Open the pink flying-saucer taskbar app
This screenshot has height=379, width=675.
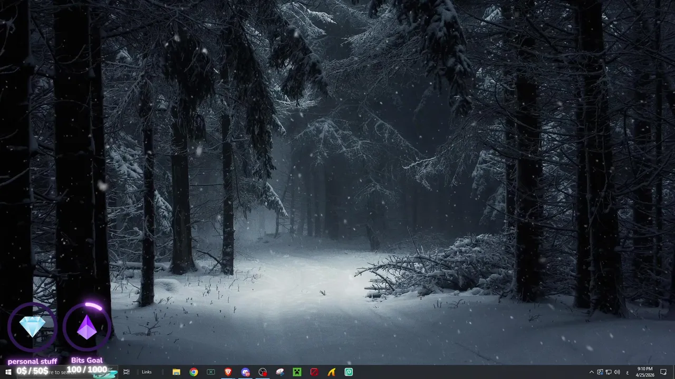click(280, 372)
